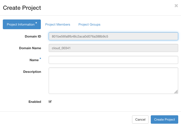Click the blue Create Project button
181x127 pixels.
164,119
